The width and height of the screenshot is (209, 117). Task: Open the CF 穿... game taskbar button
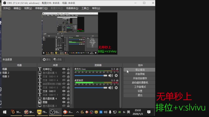(x=29, y=112)
